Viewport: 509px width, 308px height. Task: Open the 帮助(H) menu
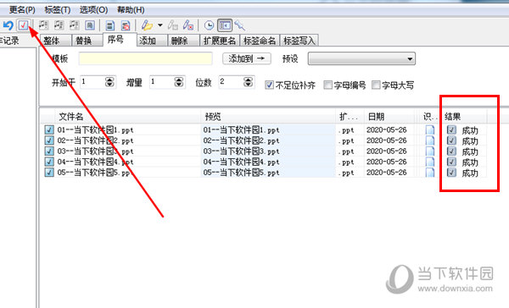tap(131, 10)
